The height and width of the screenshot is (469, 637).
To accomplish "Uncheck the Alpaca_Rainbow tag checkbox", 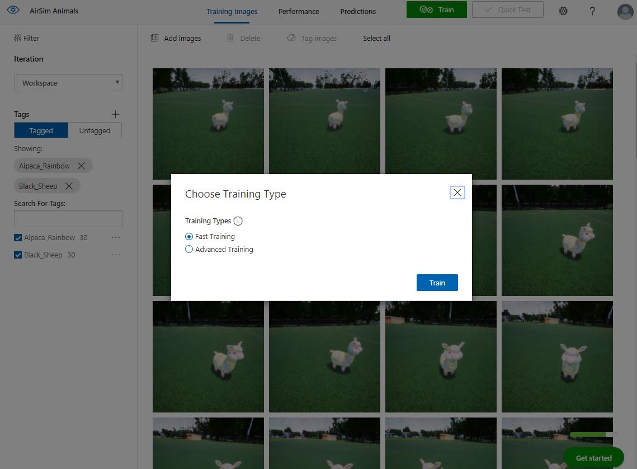I will pos(18,238).
